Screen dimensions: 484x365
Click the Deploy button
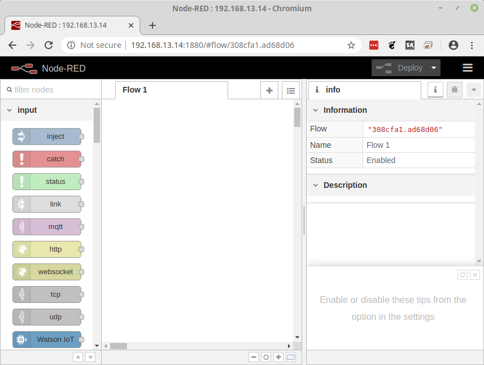point(400,68)
